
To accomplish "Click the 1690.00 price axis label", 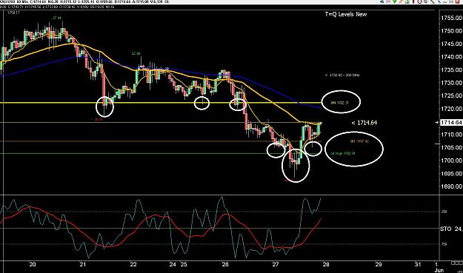I will click(x=451, y=186).
